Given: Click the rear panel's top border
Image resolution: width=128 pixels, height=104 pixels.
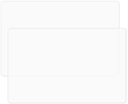Looking at the screenshot, I should click(60, 1).
